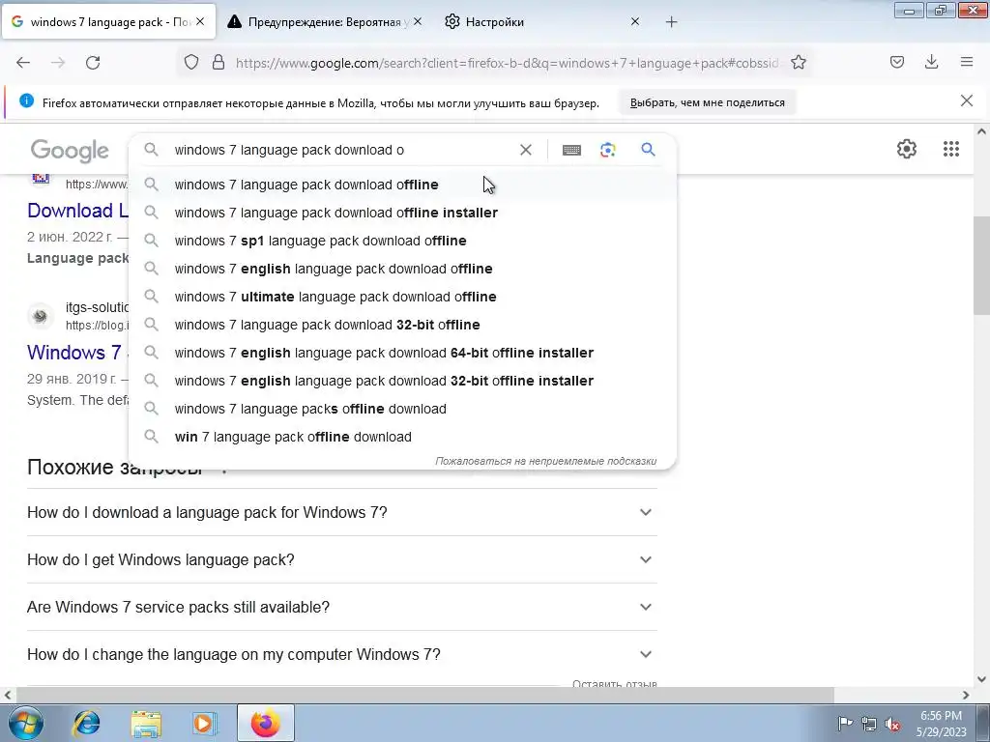This screenshot has width=990, height=742.
Task: Expand 'How do I get Windows language pack?'
Action: [x=341, y=559]
